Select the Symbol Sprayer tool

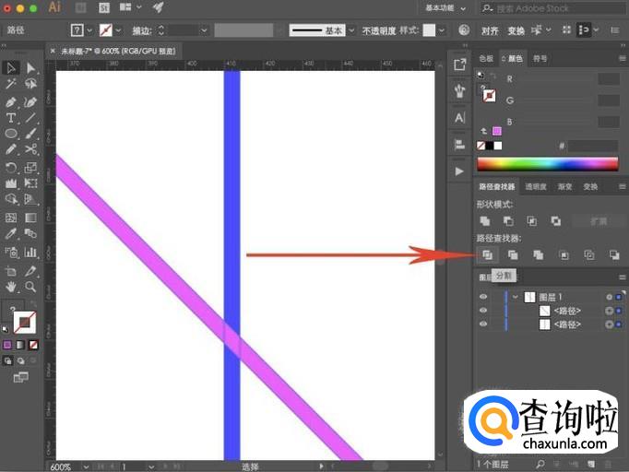tap(11, 253)
